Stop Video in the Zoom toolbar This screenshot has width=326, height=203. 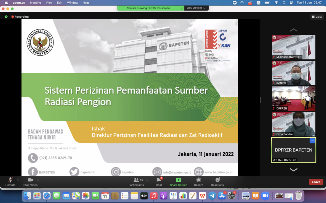pos(30,182)
